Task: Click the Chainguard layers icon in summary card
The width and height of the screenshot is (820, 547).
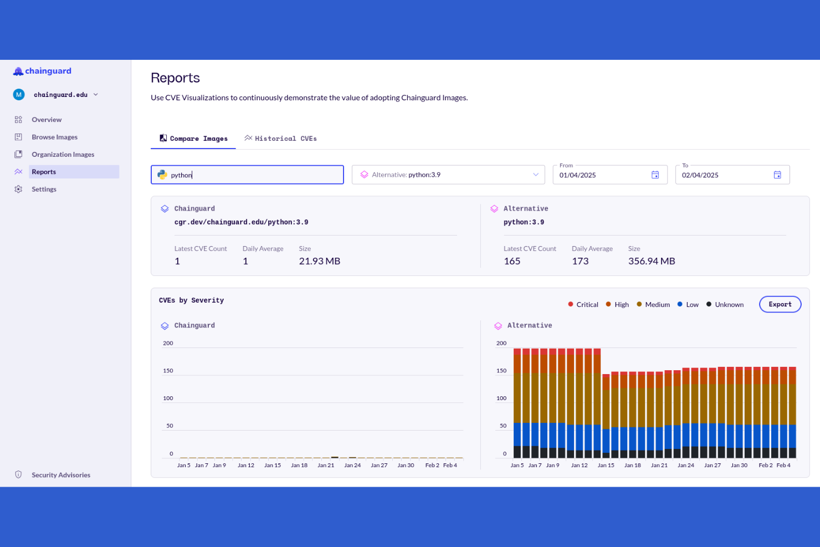Action: click(165, 209)
